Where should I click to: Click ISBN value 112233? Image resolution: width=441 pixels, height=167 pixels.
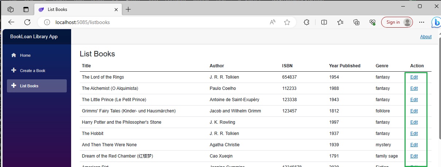click(290, 88)
